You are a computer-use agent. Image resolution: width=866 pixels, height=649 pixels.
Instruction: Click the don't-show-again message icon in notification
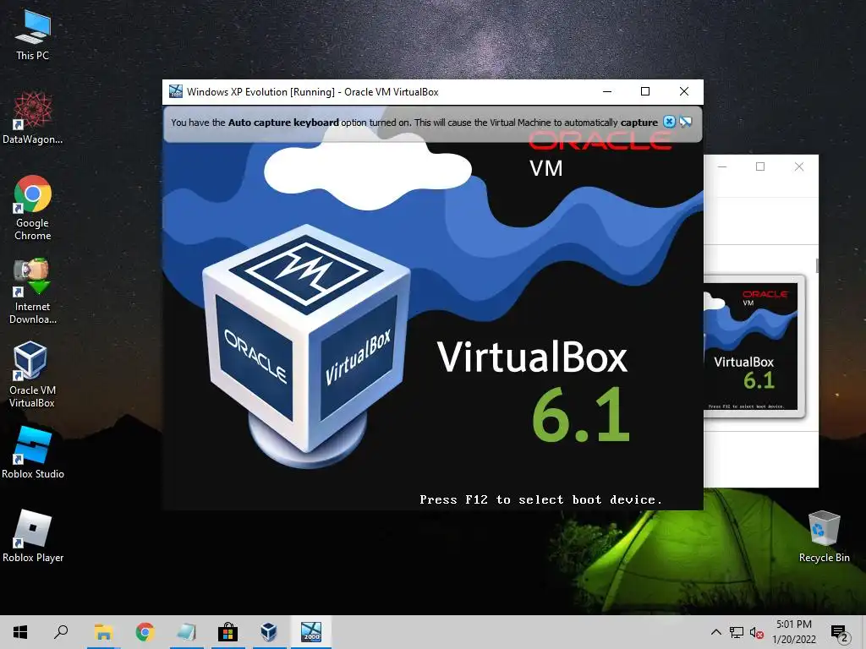coord(686,122)
